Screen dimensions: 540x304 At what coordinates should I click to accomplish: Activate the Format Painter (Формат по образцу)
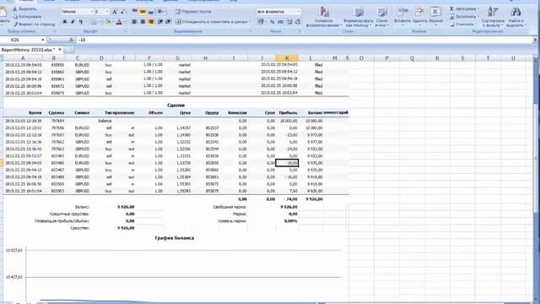coord(34,24)
